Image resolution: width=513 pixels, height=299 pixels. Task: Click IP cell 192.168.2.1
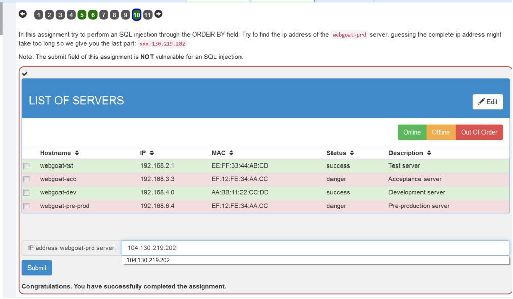(x=158, y=165)
